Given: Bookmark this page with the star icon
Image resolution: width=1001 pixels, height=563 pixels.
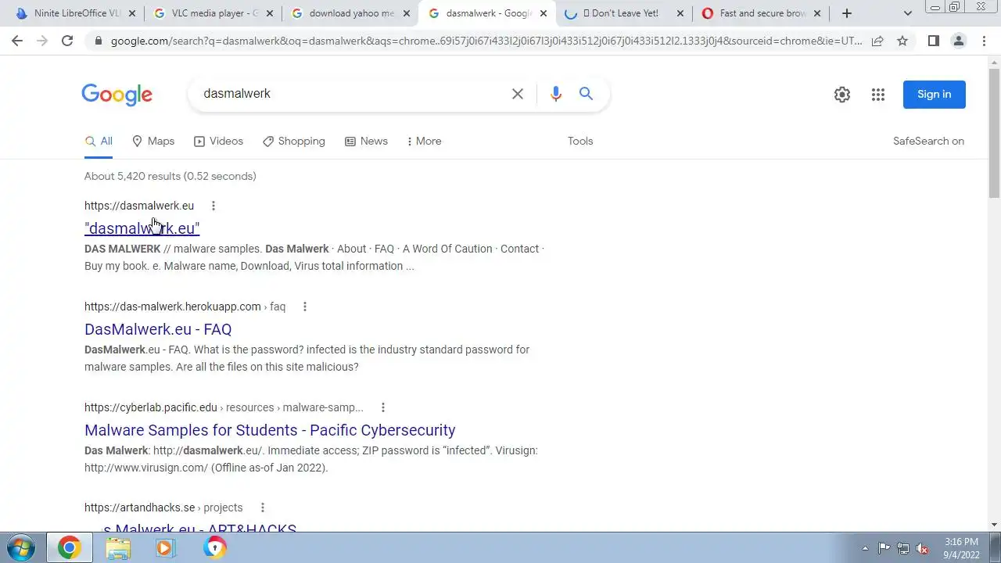Looking at the screenshot, I should (902, 41).
